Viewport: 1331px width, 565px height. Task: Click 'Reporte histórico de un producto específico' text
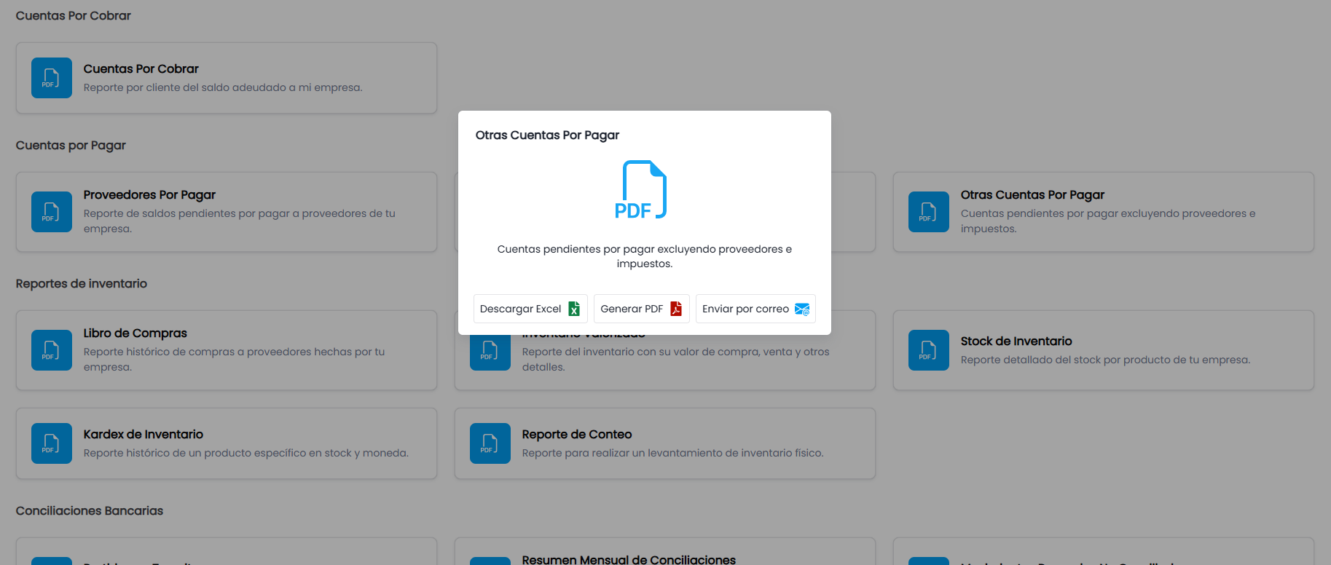246,453
